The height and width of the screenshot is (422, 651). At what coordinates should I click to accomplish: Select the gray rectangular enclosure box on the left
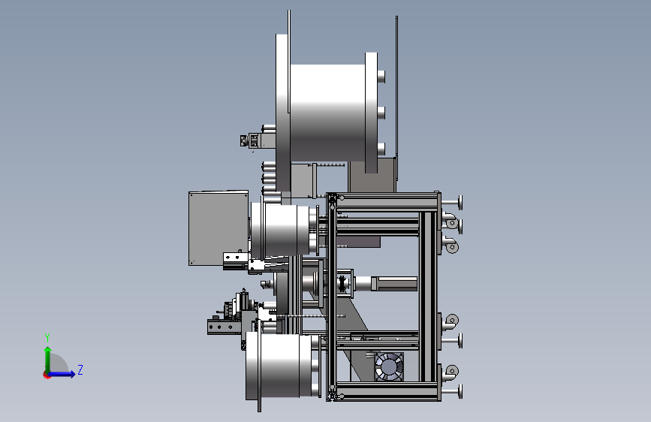coord(219,228)
